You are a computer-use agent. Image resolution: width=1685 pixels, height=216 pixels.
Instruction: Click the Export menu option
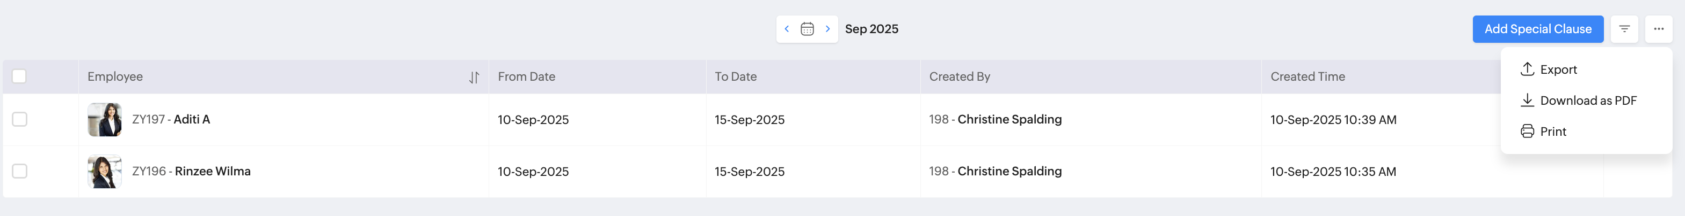coord(1557,70)
